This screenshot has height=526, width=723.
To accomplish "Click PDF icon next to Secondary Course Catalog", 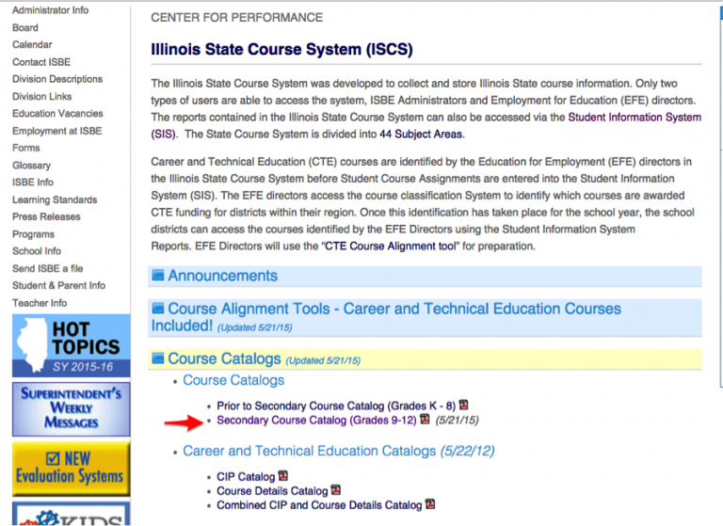I will (425, 421).
